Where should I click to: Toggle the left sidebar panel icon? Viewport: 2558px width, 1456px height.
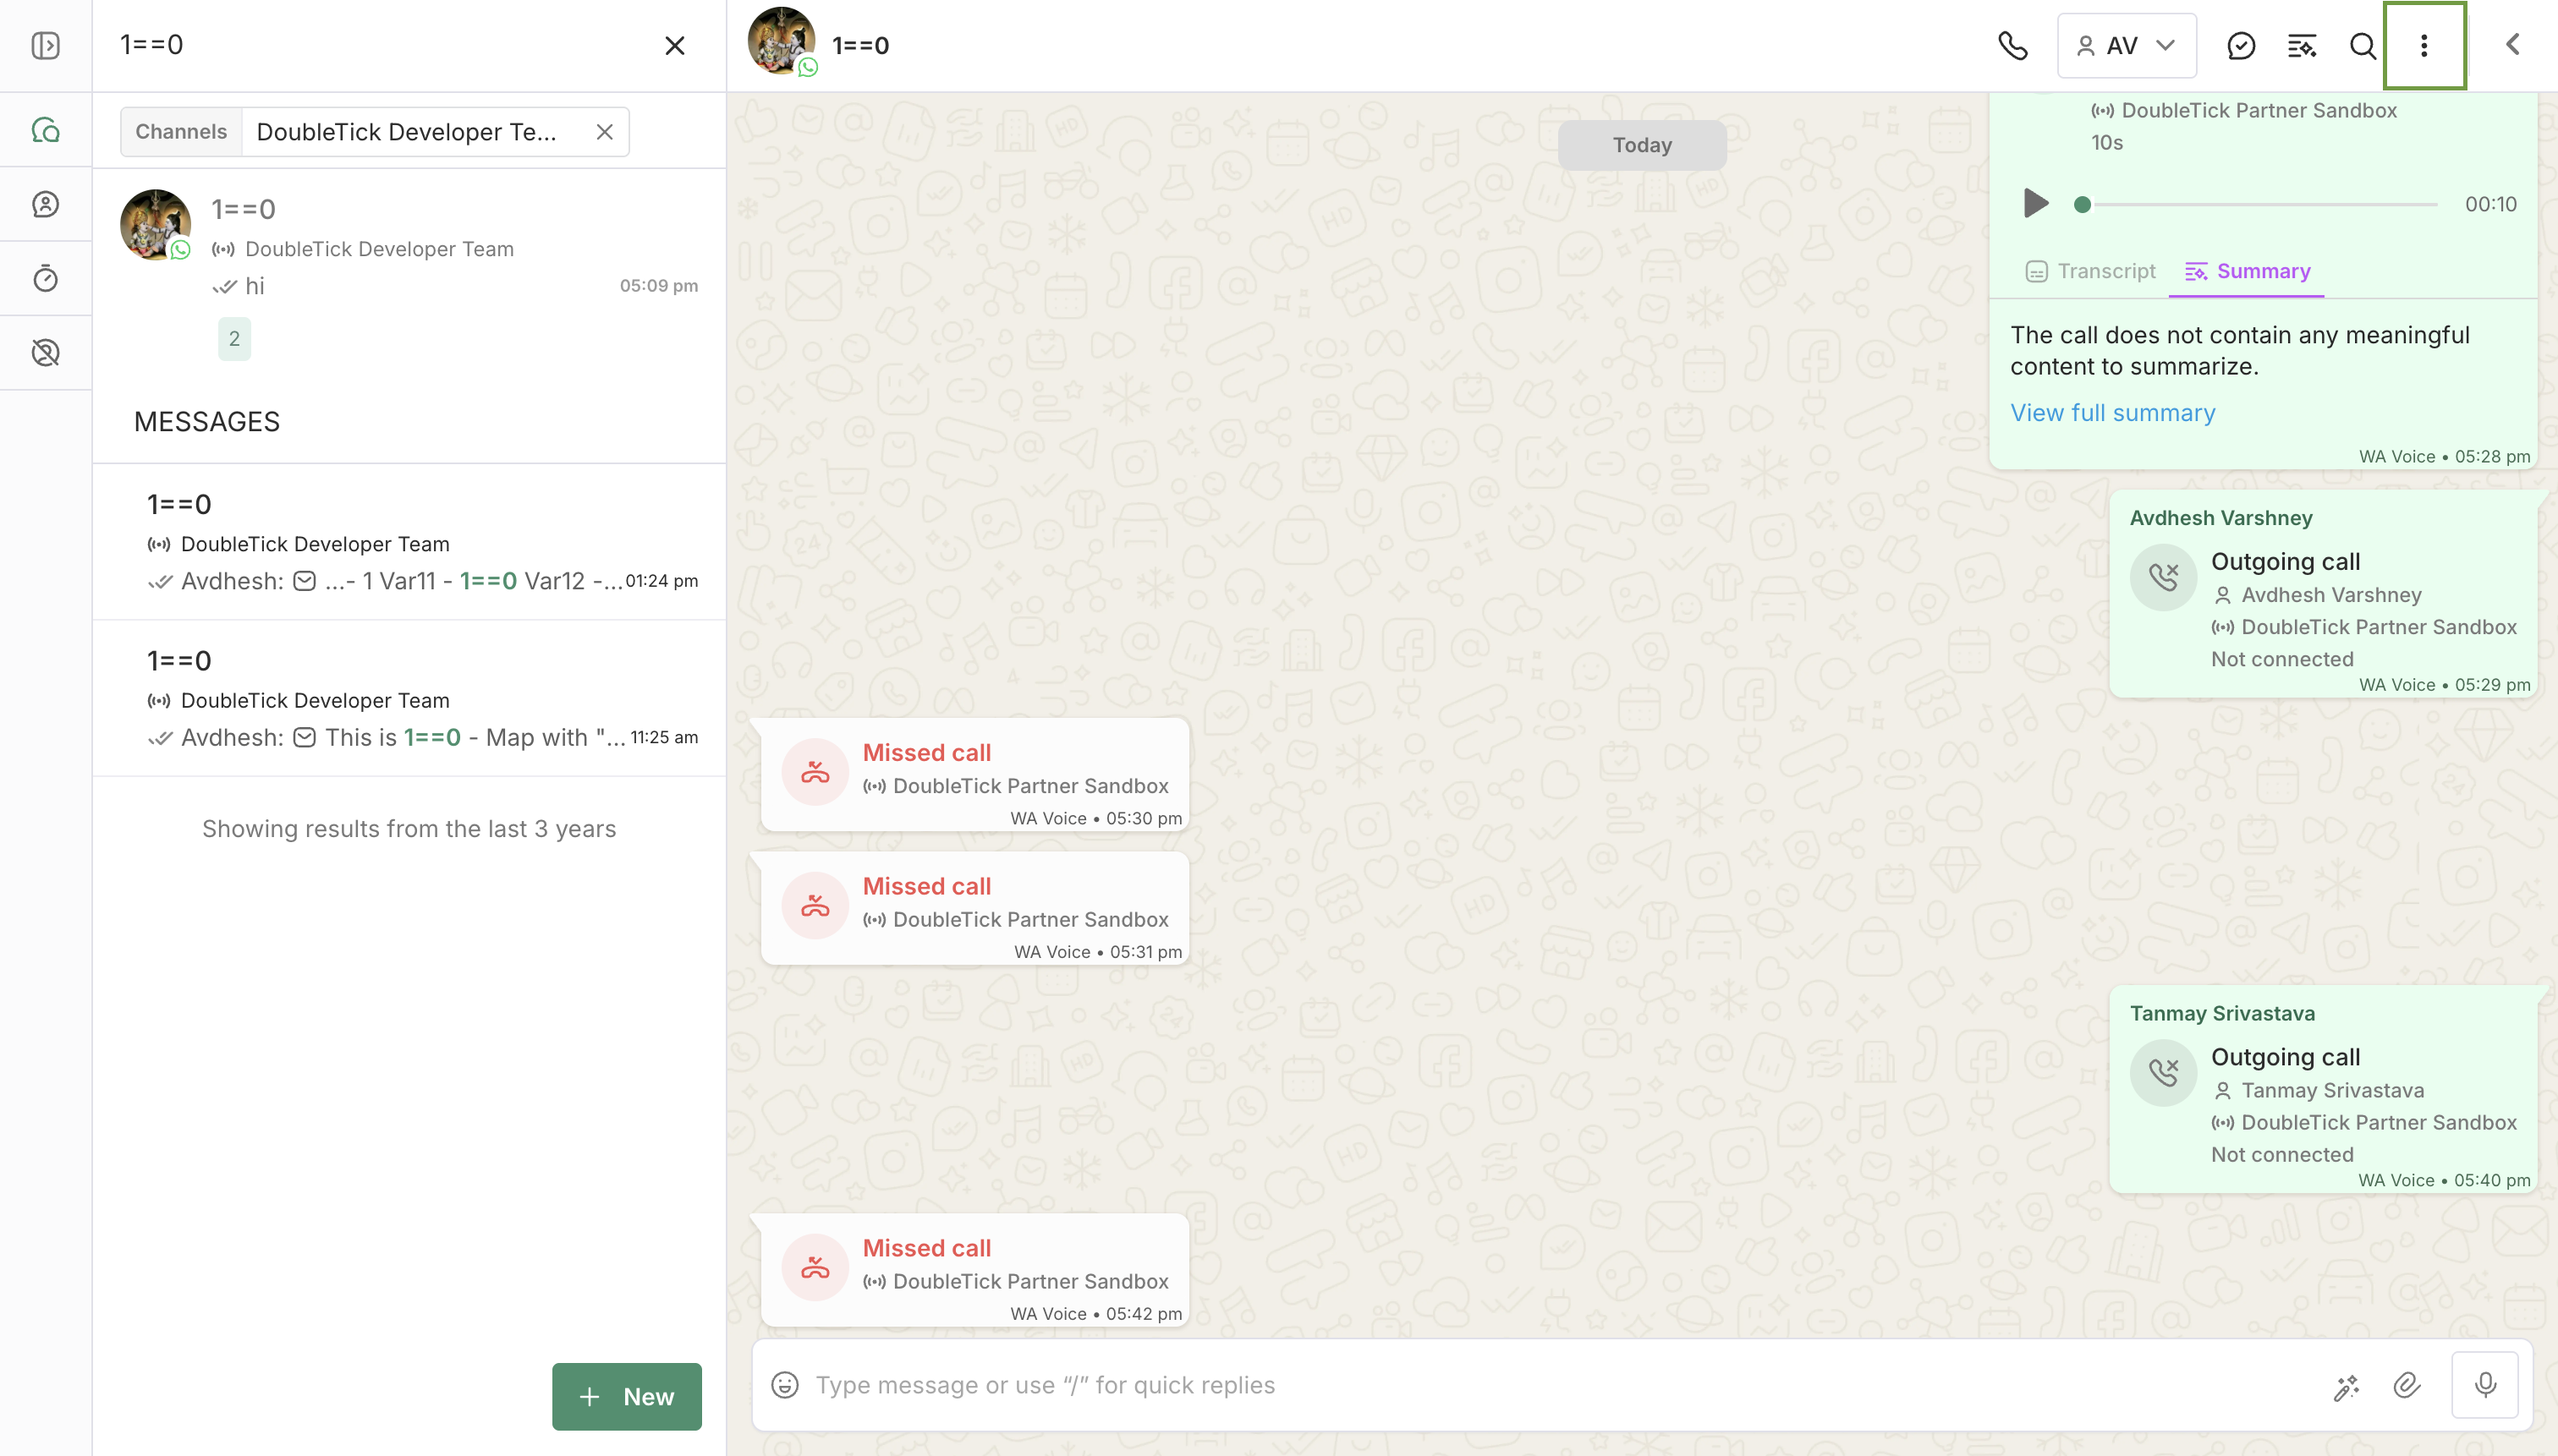pyautogui.click(x=46, y=45)
